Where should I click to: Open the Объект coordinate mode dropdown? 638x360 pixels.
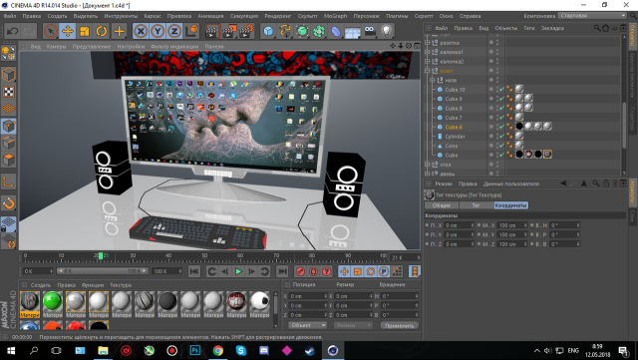[308, 325]
